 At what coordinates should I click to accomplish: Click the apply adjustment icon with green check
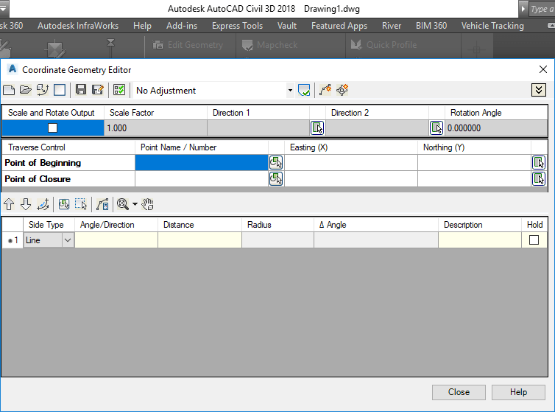coord(304,90)
